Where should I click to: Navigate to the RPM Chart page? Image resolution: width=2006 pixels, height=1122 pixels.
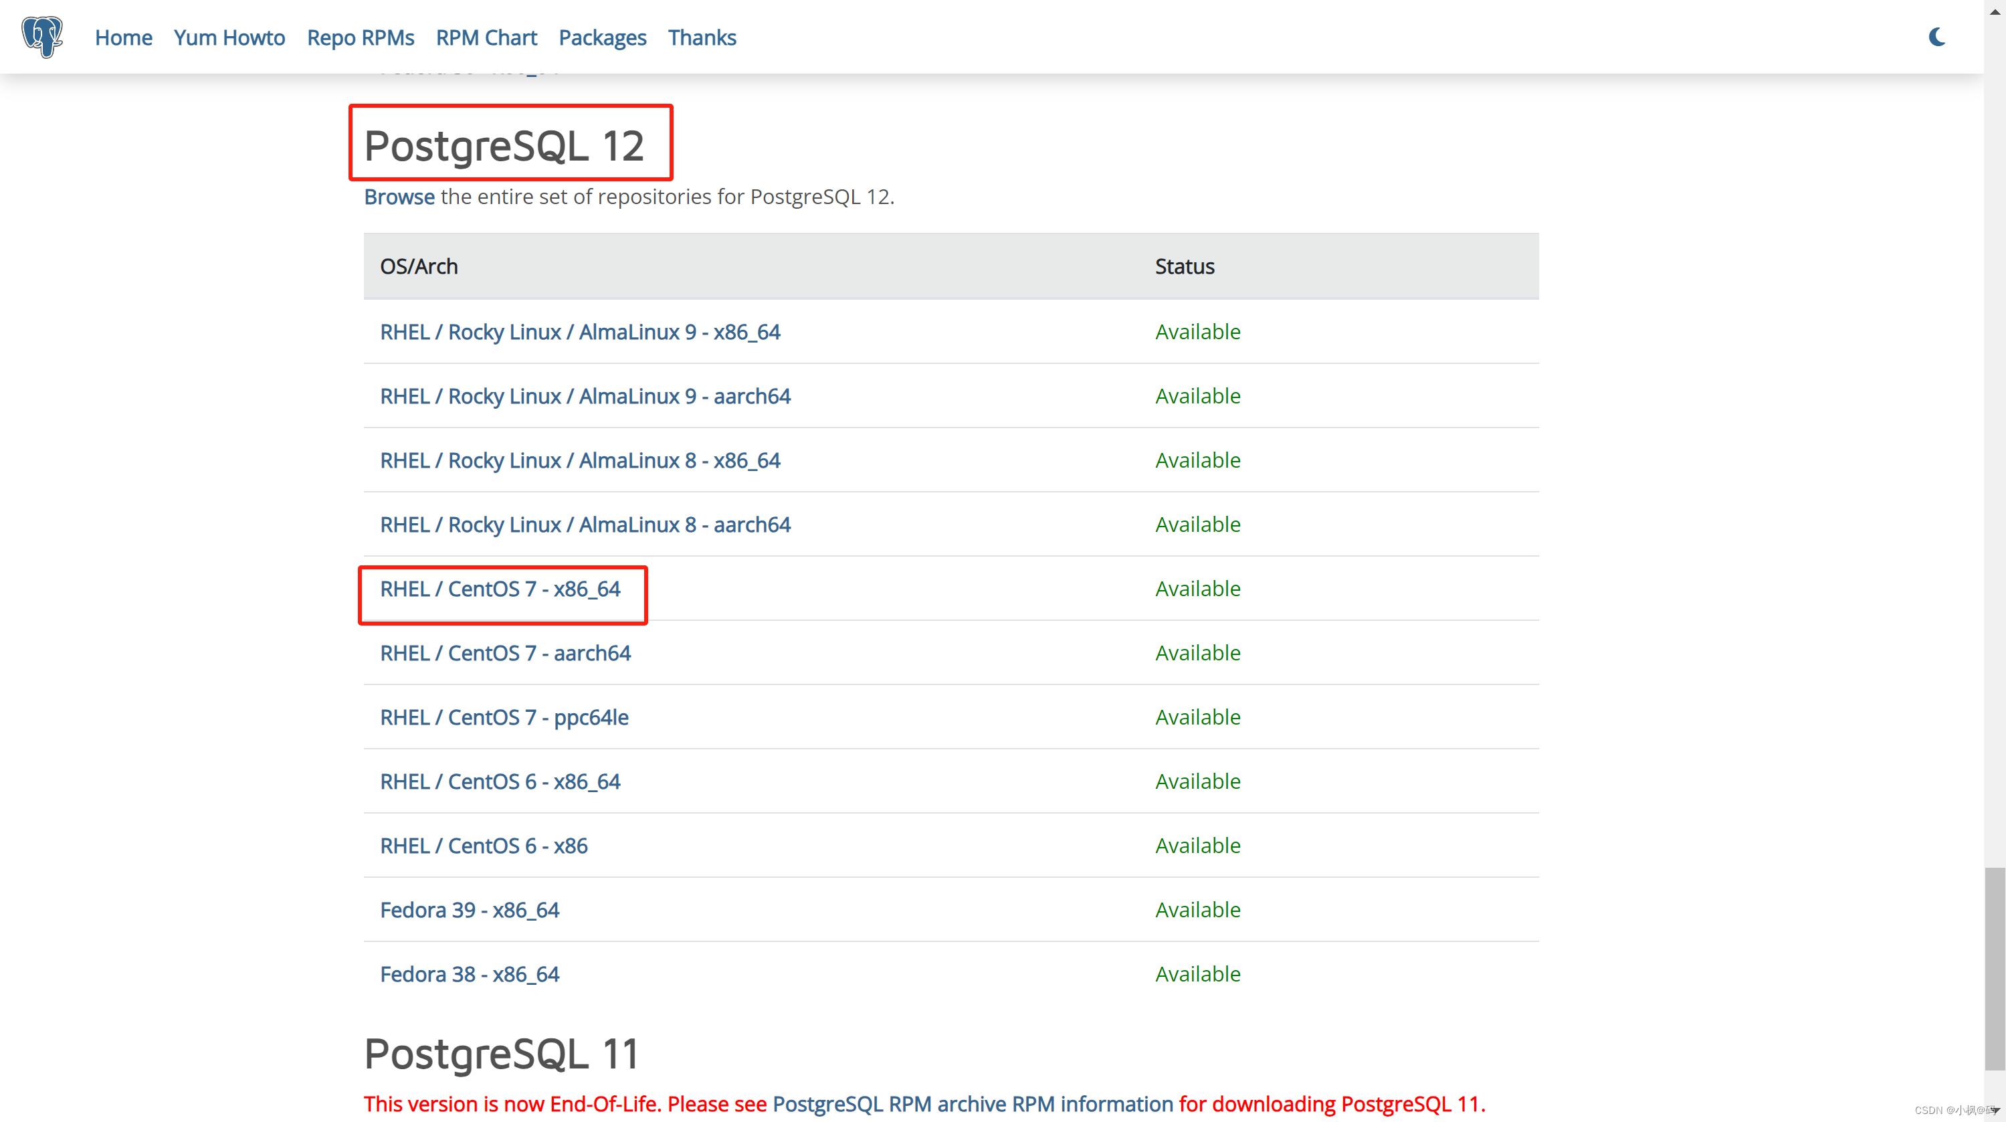click(486, 37)
